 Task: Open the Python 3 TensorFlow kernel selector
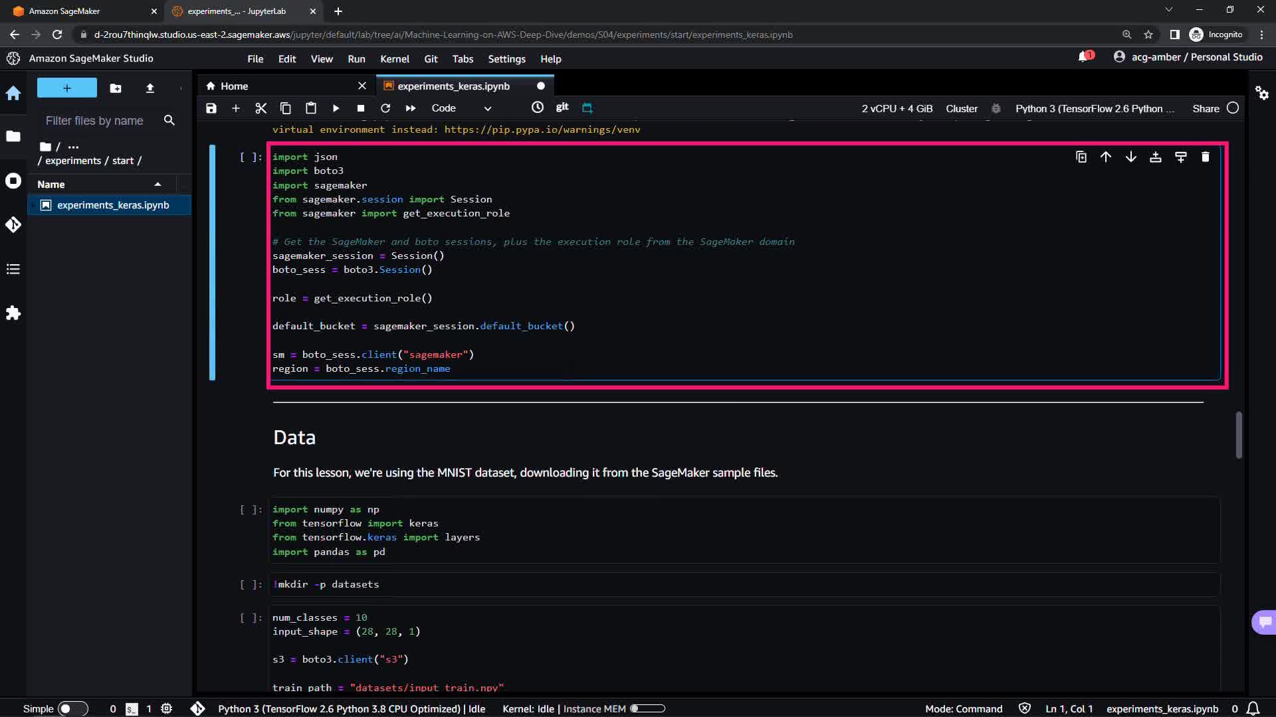point(1094,108)
